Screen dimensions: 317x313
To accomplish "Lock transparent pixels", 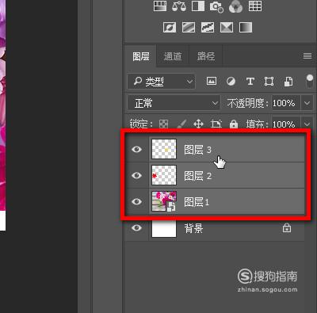I will click(163, 124).
